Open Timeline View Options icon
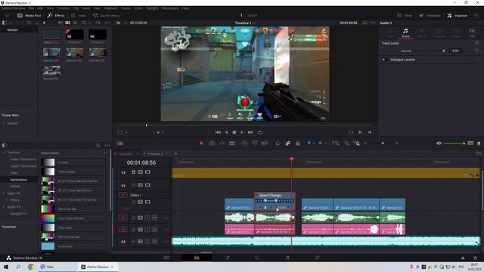The height and width of the screenshot is (272, 484). 120,143
